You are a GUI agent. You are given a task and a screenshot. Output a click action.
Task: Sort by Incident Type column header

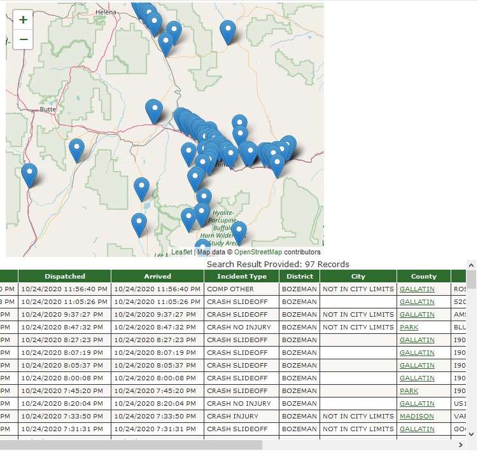pyautogui.click(x=242, y=276)
